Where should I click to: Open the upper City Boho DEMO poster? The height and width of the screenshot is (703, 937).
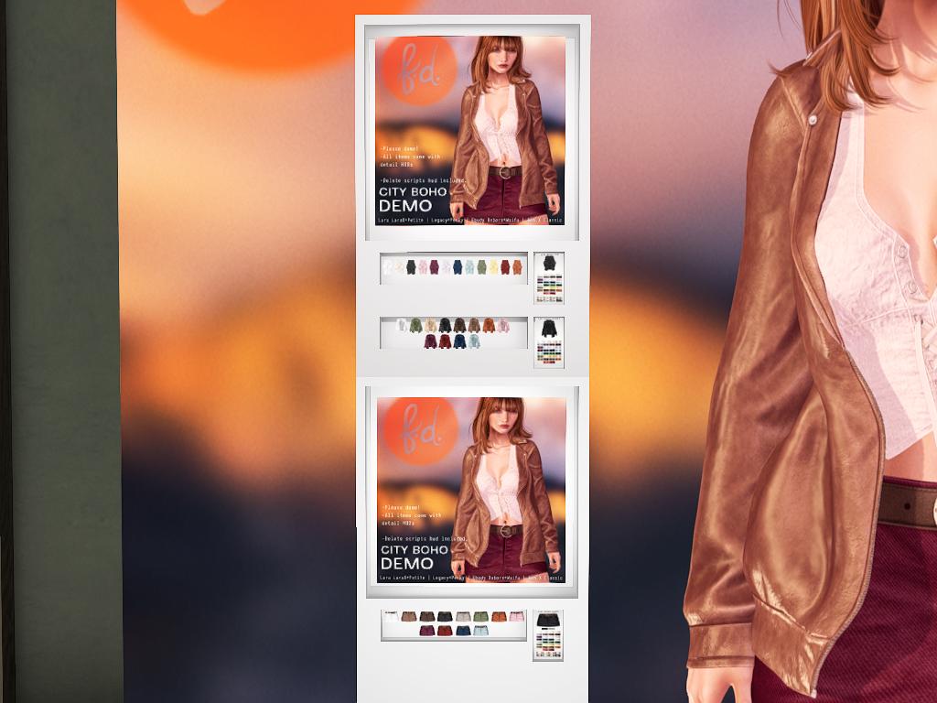click(x=470, y=130)
